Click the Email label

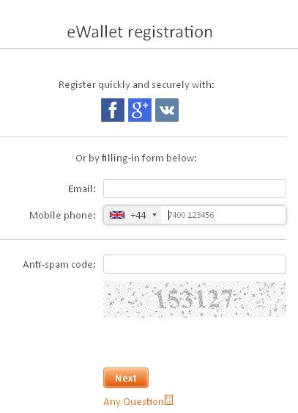coord(82,189)
